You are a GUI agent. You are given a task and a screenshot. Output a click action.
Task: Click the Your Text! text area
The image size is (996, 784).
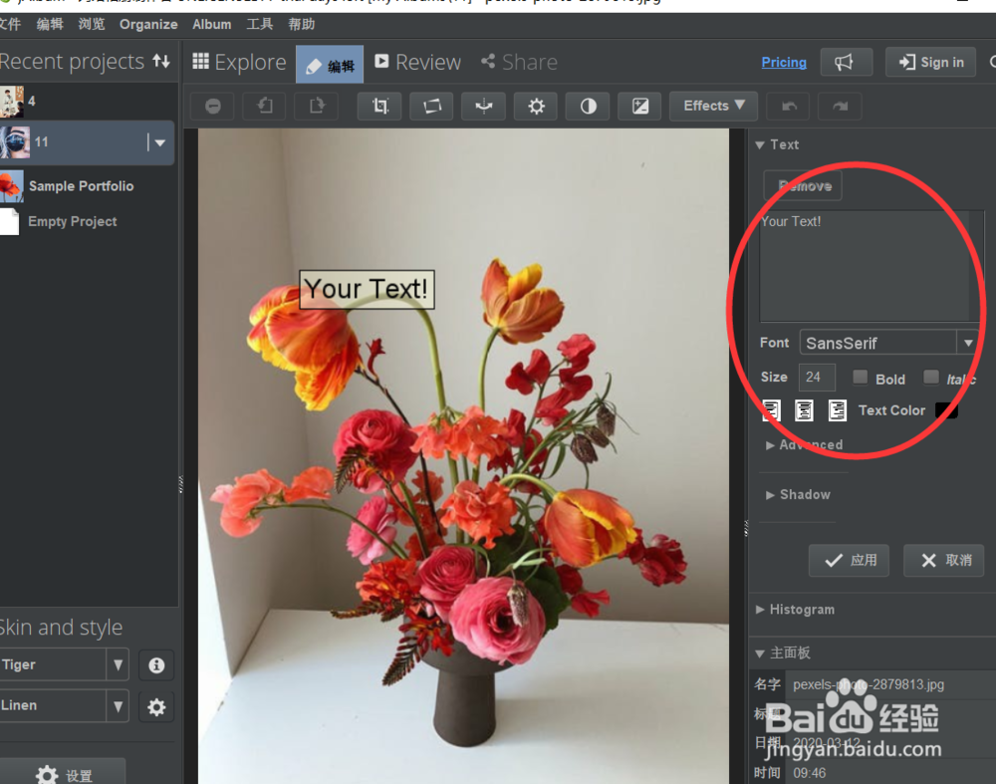871,266
